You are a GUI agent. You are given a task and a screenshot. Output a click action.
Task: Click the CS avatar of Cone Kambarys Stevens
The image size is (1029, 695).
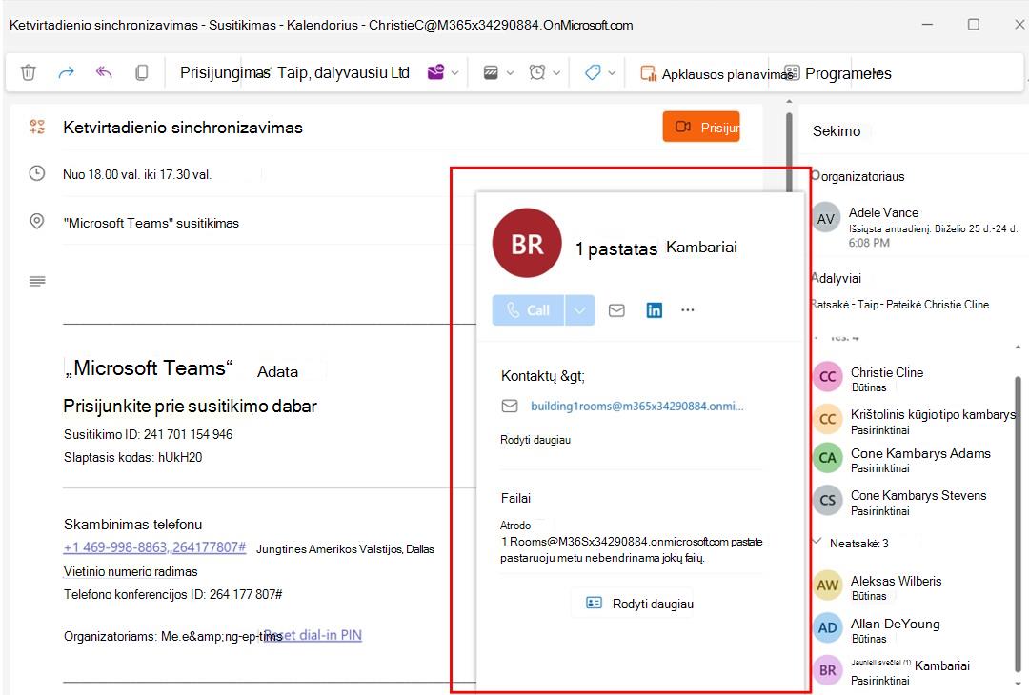(828, 500)
